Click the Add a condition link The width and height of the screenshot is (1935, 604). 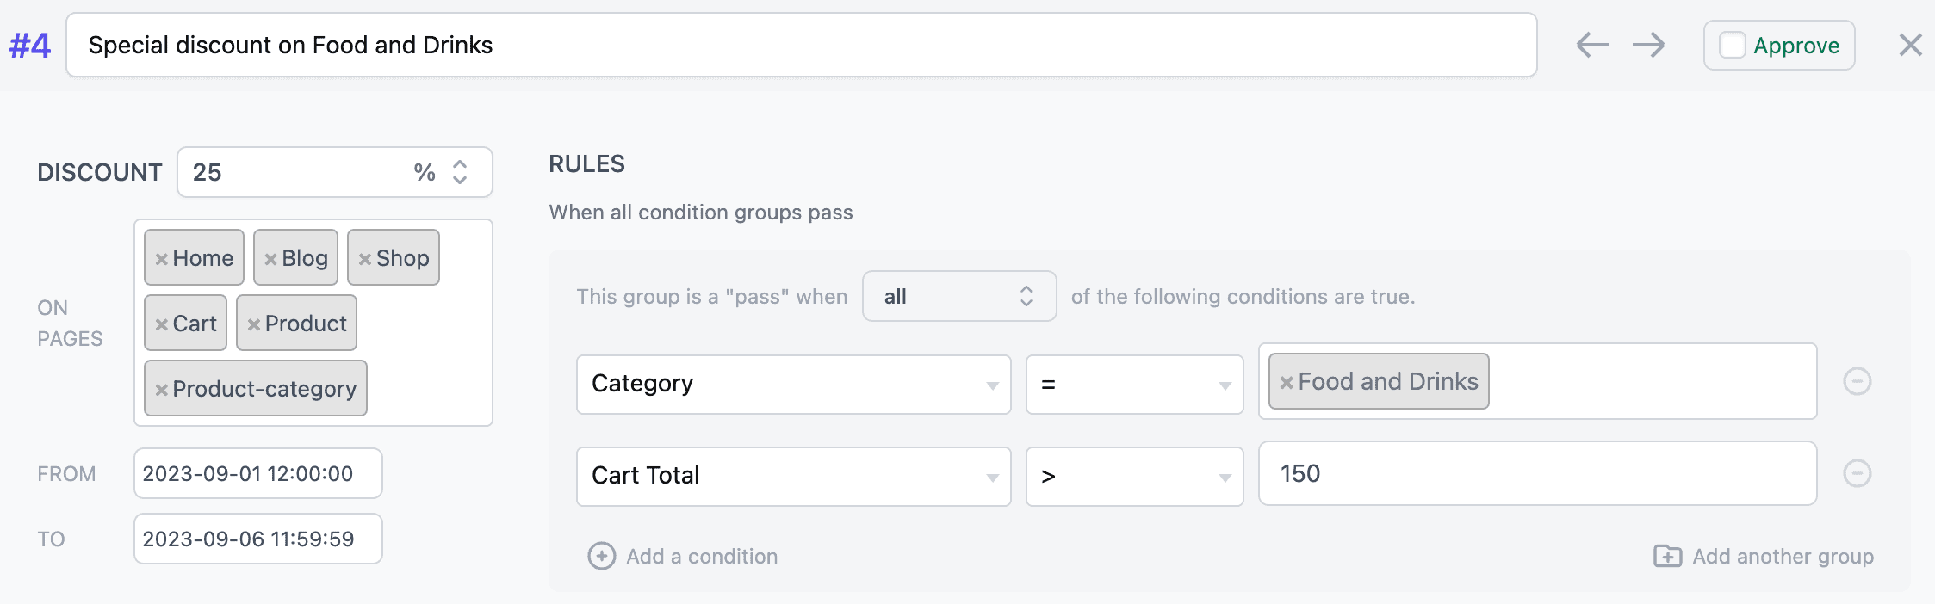pos(701,557)
